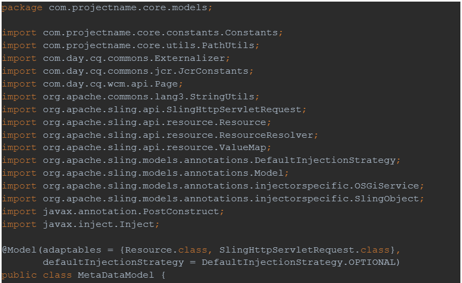Click com.day.cq.wcm.api.Page import
This screenshot has width=462, height=283.
pos(92,84)
